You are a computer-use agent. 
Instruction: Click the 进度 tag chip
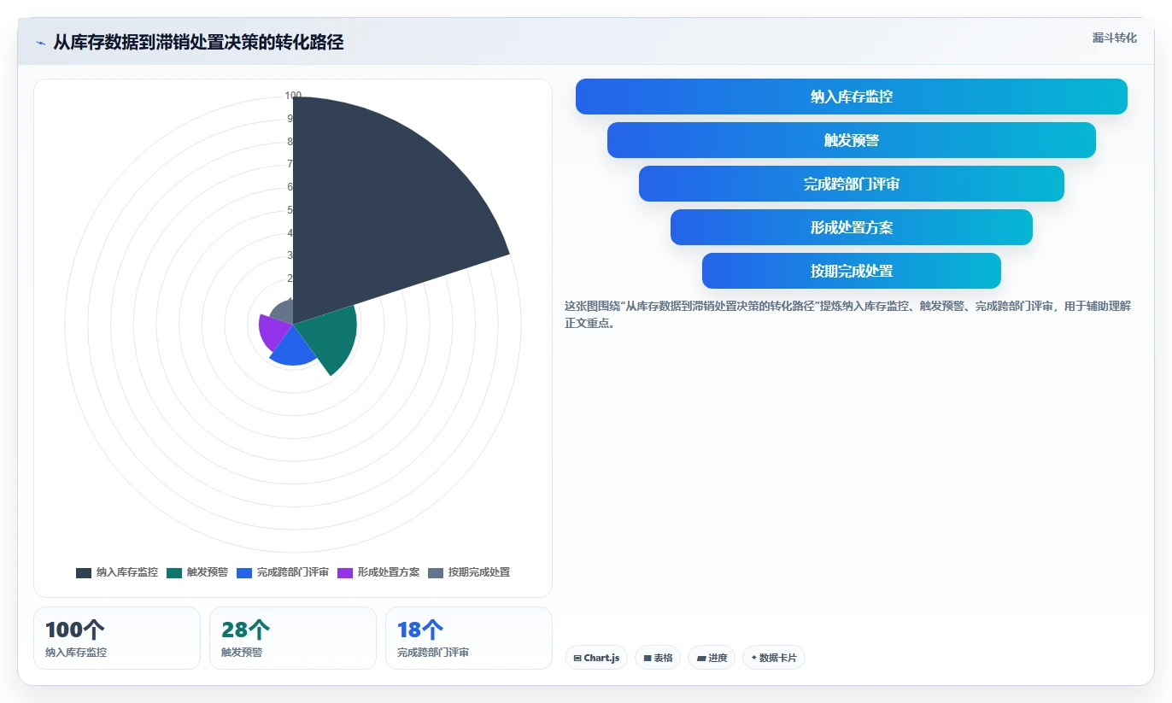712,658
